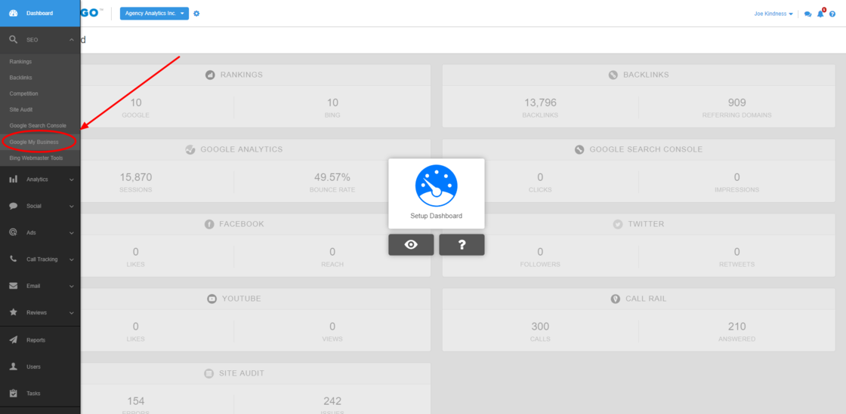Click the Tasks clipboard icon
Screen dimensions: 846x414
14,393
